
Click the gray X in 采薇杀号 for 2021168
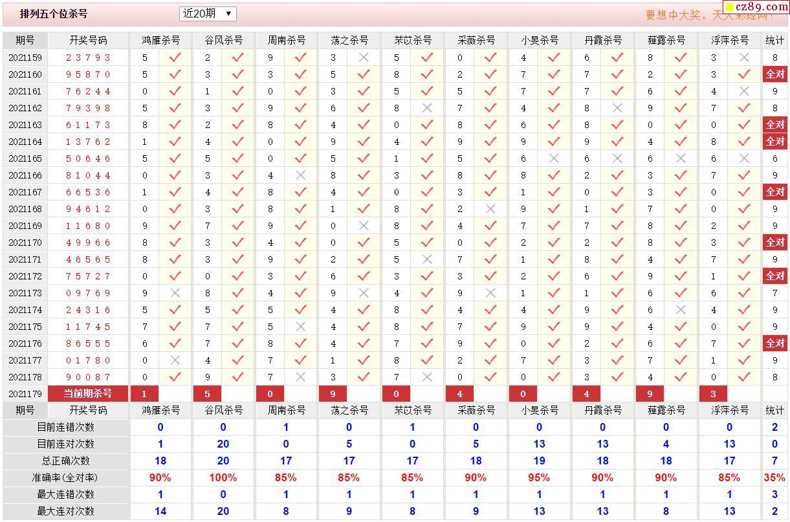(x=490, y=209)
